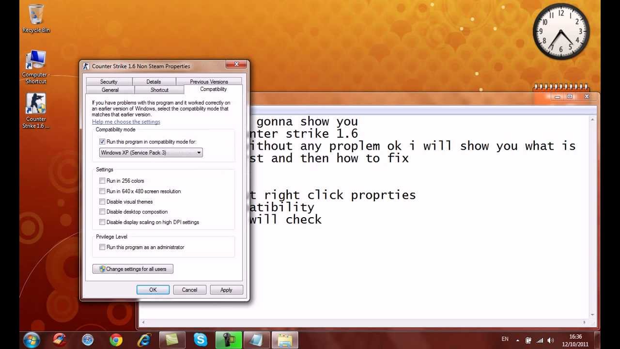Switch to the Previous Versions tab
Screen dimensions: 620x349
[x=209, y=82]
